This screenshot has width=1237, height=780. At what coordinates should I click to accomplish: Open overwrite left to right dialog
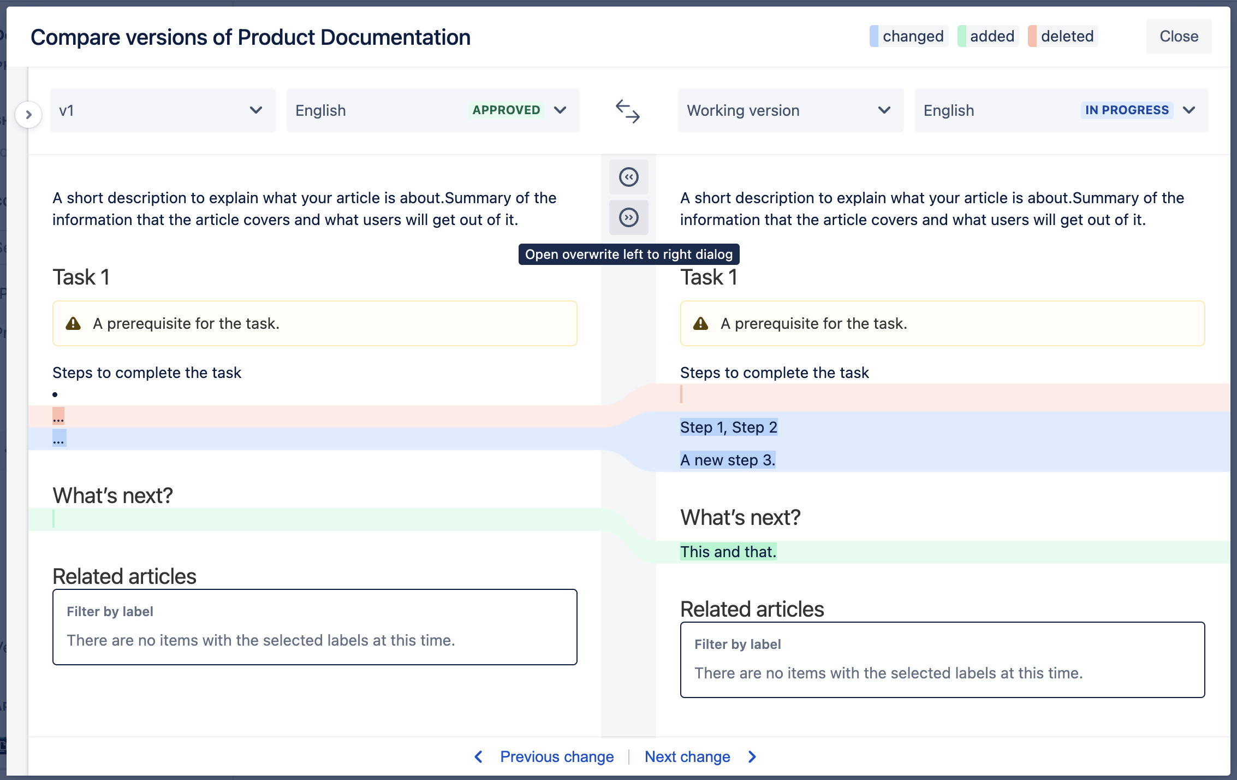click(628, 217)
